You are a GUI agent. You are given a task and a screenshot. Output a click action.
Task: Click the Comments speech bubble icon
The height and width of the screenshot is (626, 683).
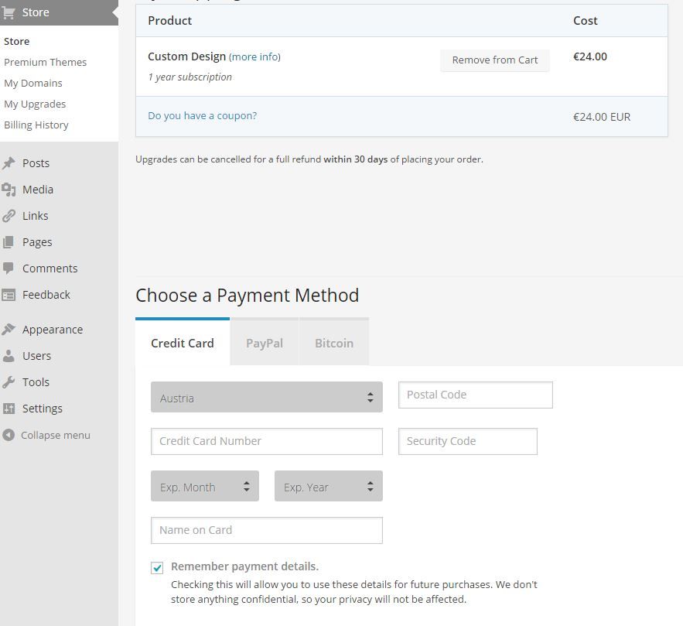coord(9,269)
